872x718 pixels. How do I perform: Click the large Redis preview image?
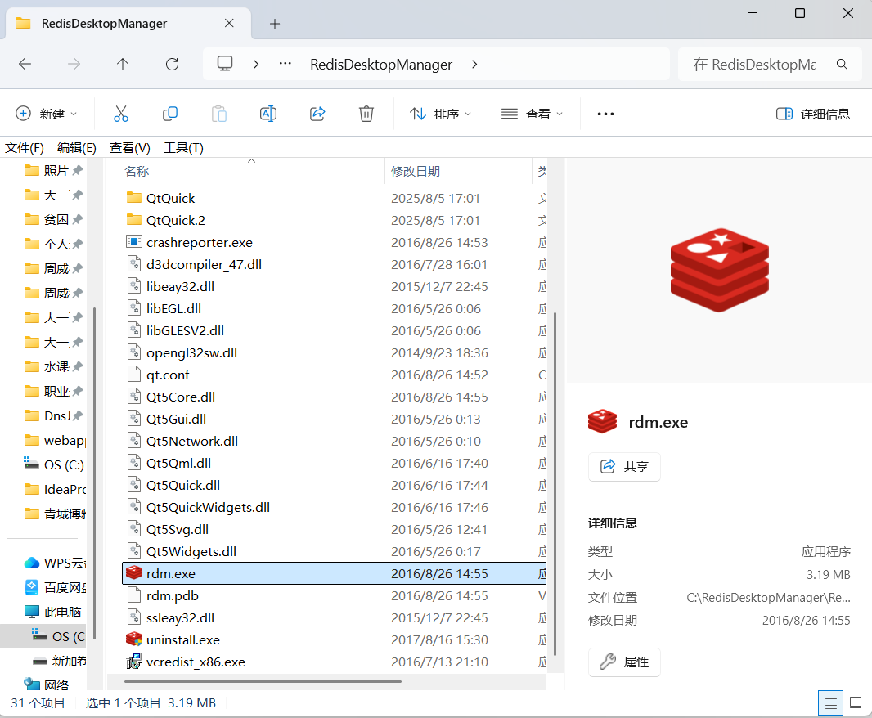[x=720, y=270]
